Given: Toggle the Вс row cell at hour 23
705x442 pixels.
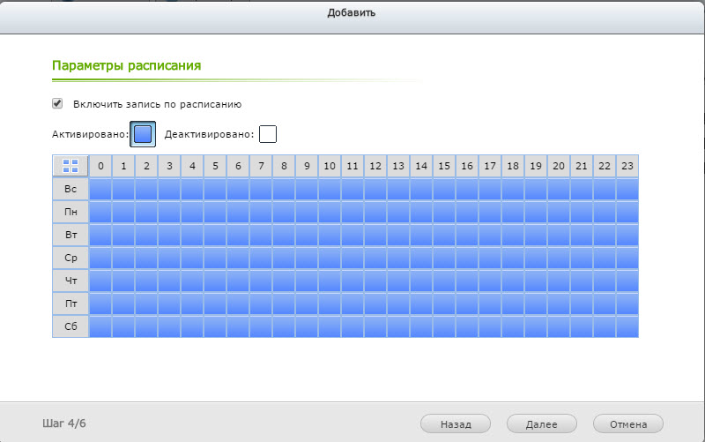Looking at the screenshot, I should (x=627, y=189).
